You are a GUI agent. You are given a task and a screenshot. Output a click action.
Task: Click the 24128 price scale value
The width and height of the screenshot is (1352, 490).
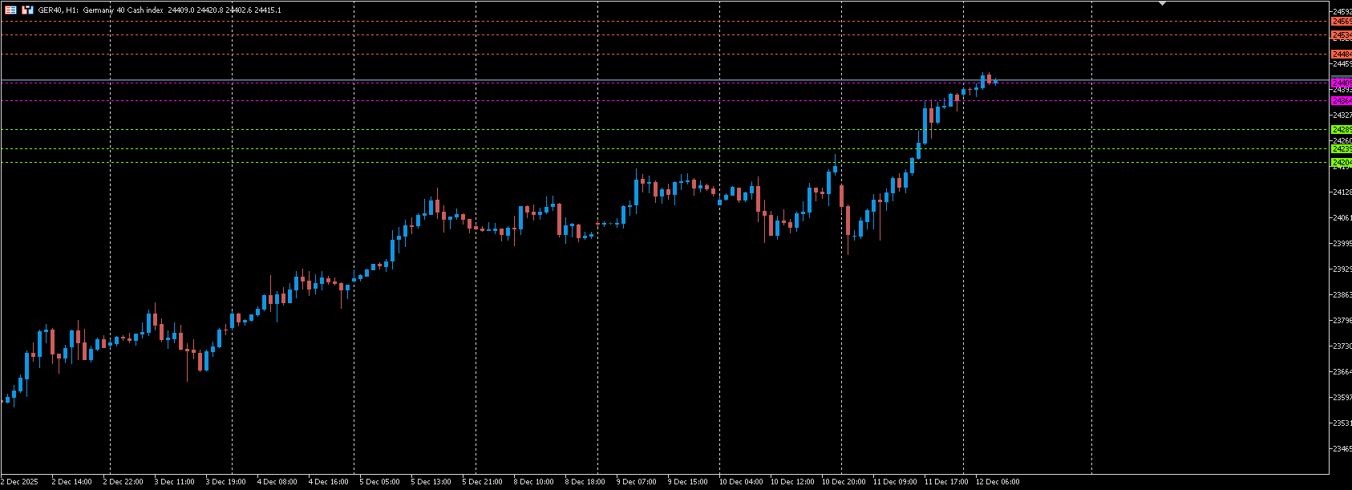[x=1342, y=192]
